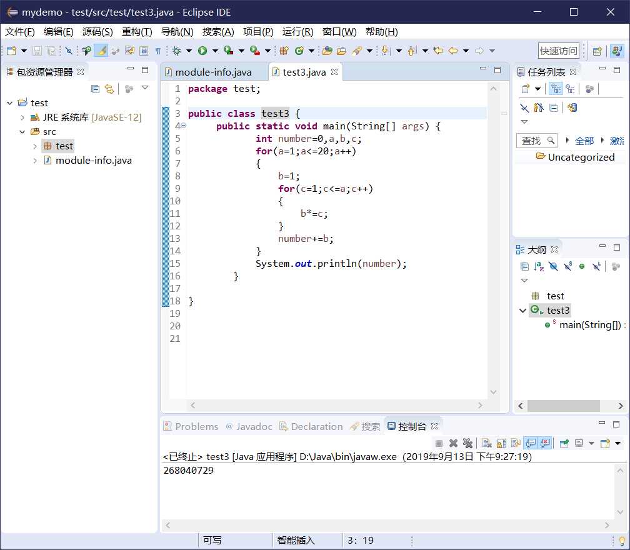Click Outline horizontal scrollbar thumb
The height and width of the screenshot is (550, 630).
click(x=563, y=406)
